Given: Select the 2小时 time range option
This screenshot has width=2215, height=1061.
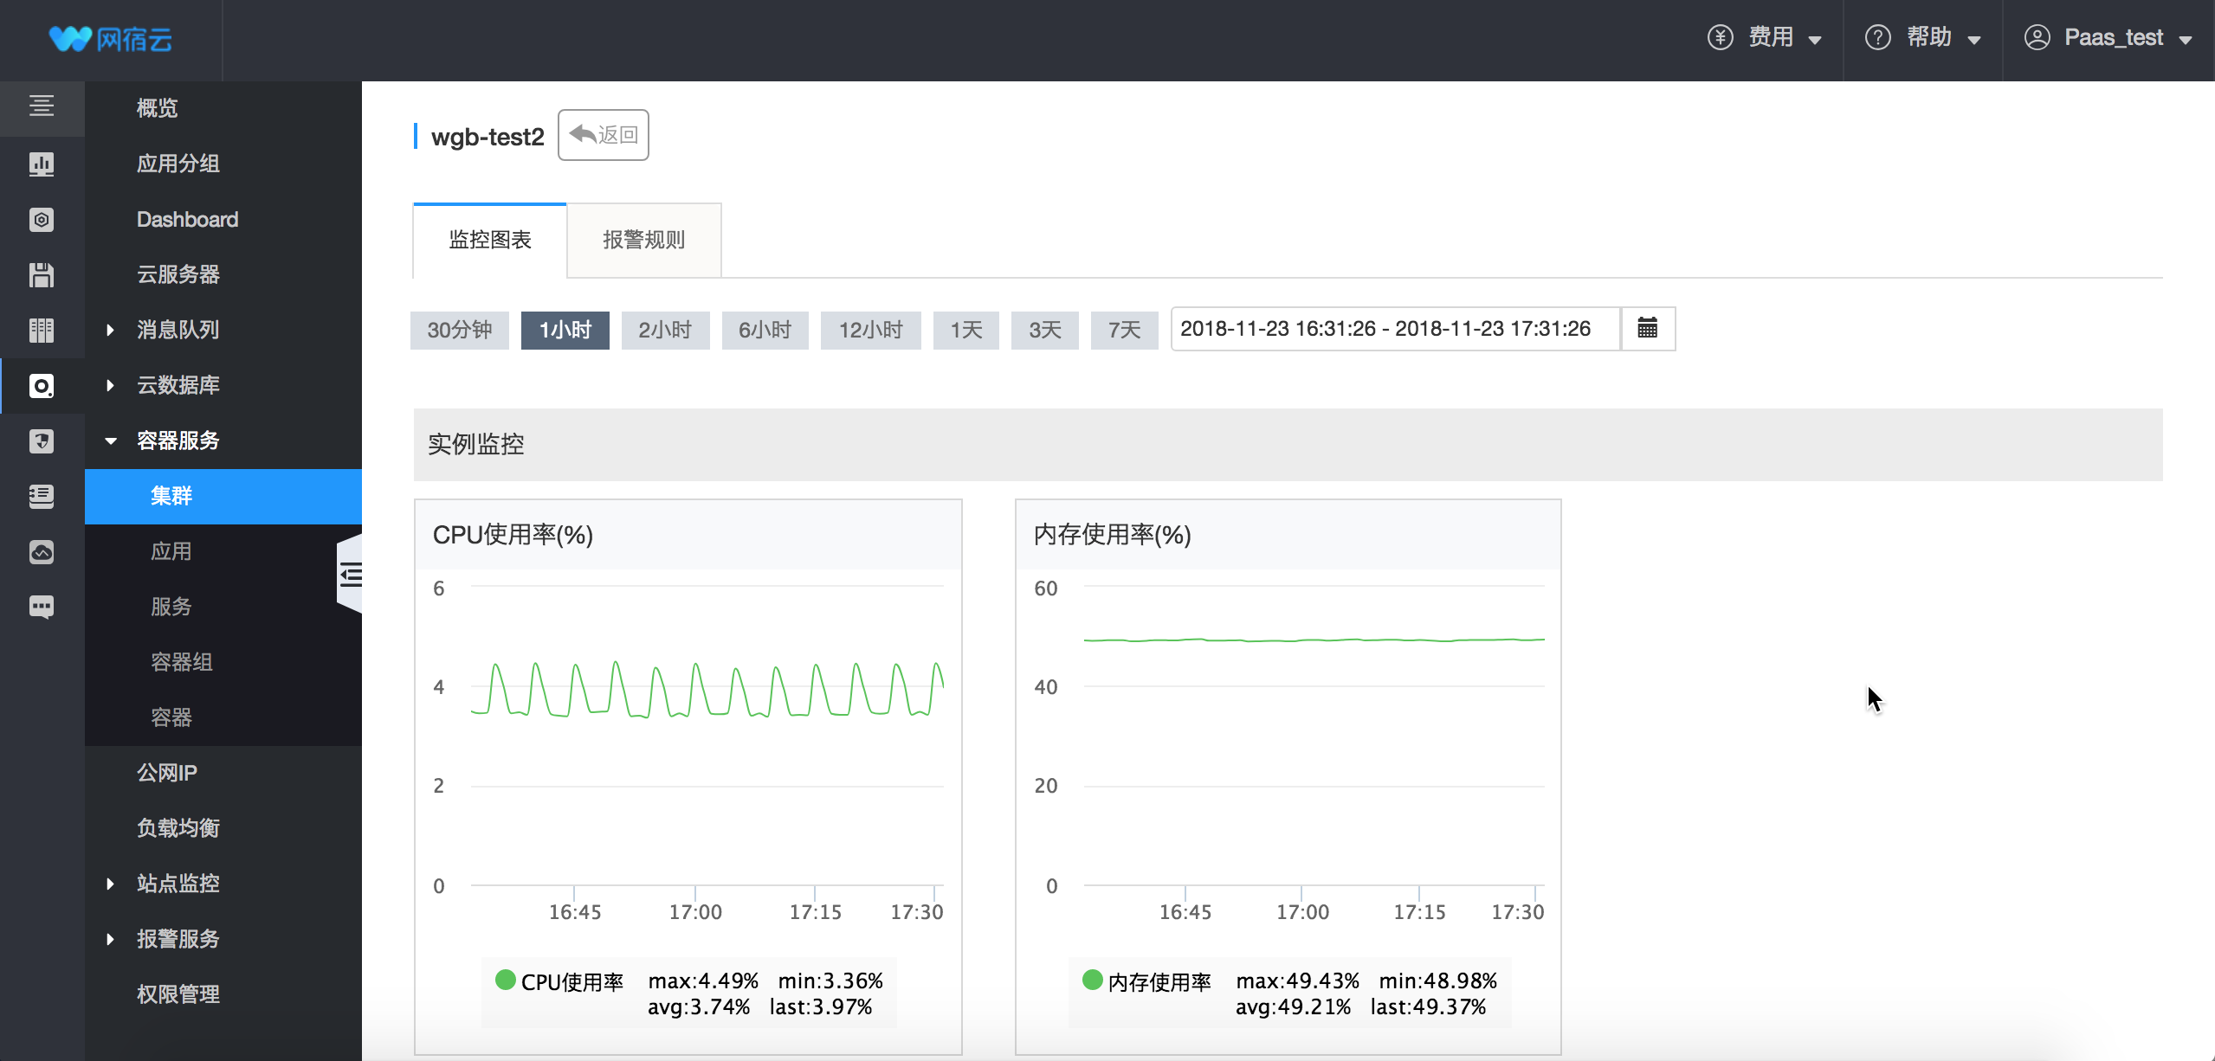Looking at the screenshot, I should point(665,329).
